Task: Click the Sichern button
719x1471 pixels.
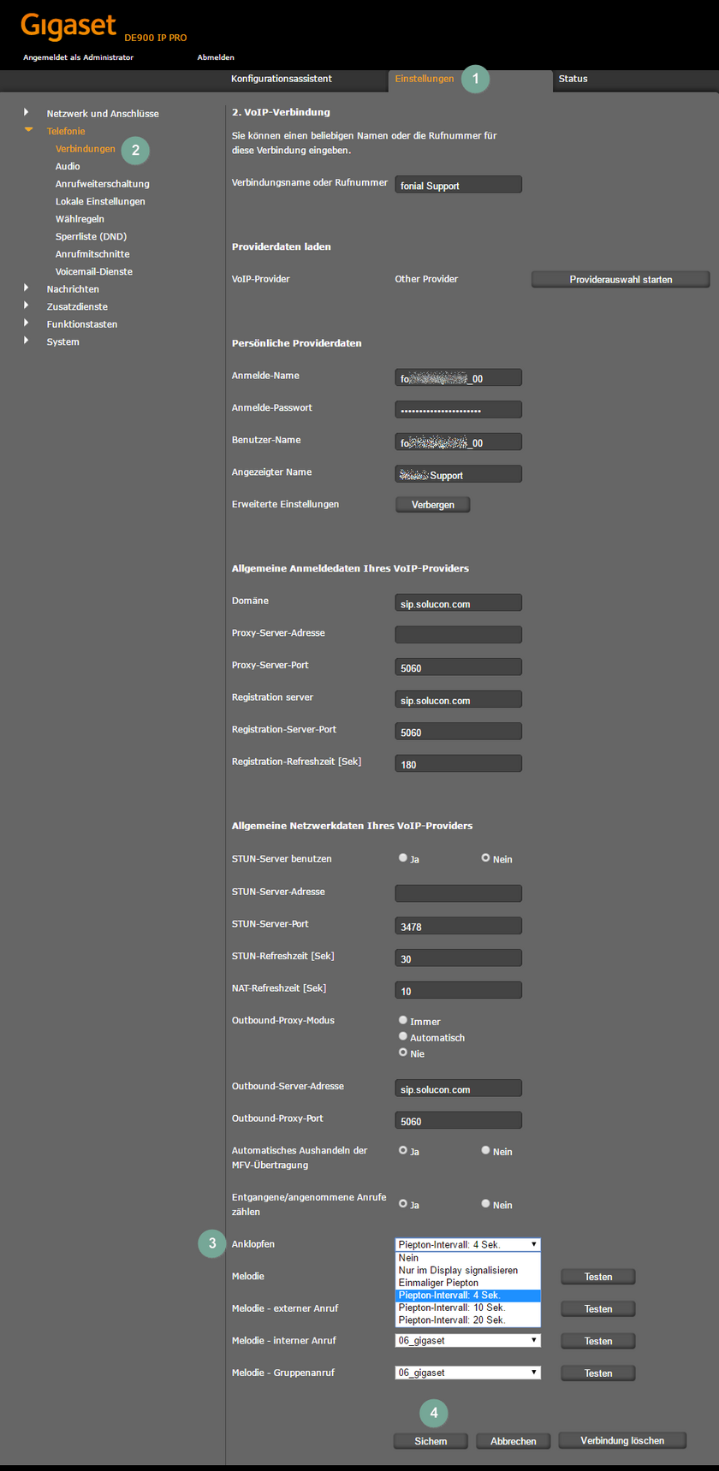Action: 431,1441
